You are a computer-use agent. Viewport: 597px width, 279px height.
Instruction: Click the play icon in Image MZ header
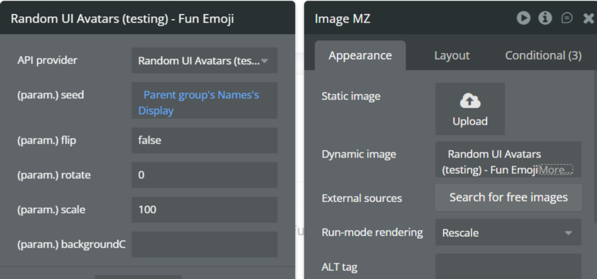(523, 18)
